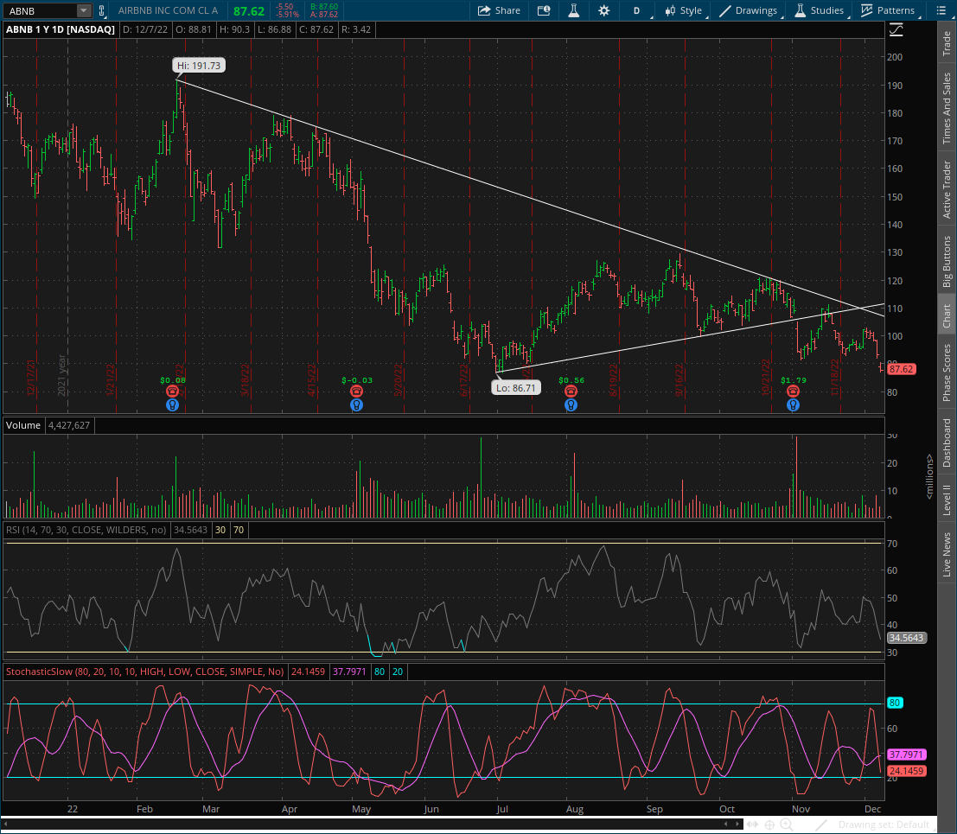Click the scroll right arrow at bottom right
957x834 pixels.
click(x=738, y=824)
